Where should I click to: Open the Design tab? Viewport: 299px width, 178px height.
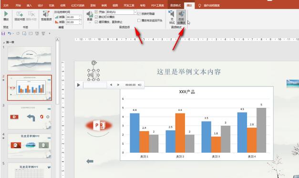[41, 5]
